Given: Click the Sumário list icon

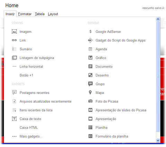Looking at the screenshot, I should coord(14,49).
